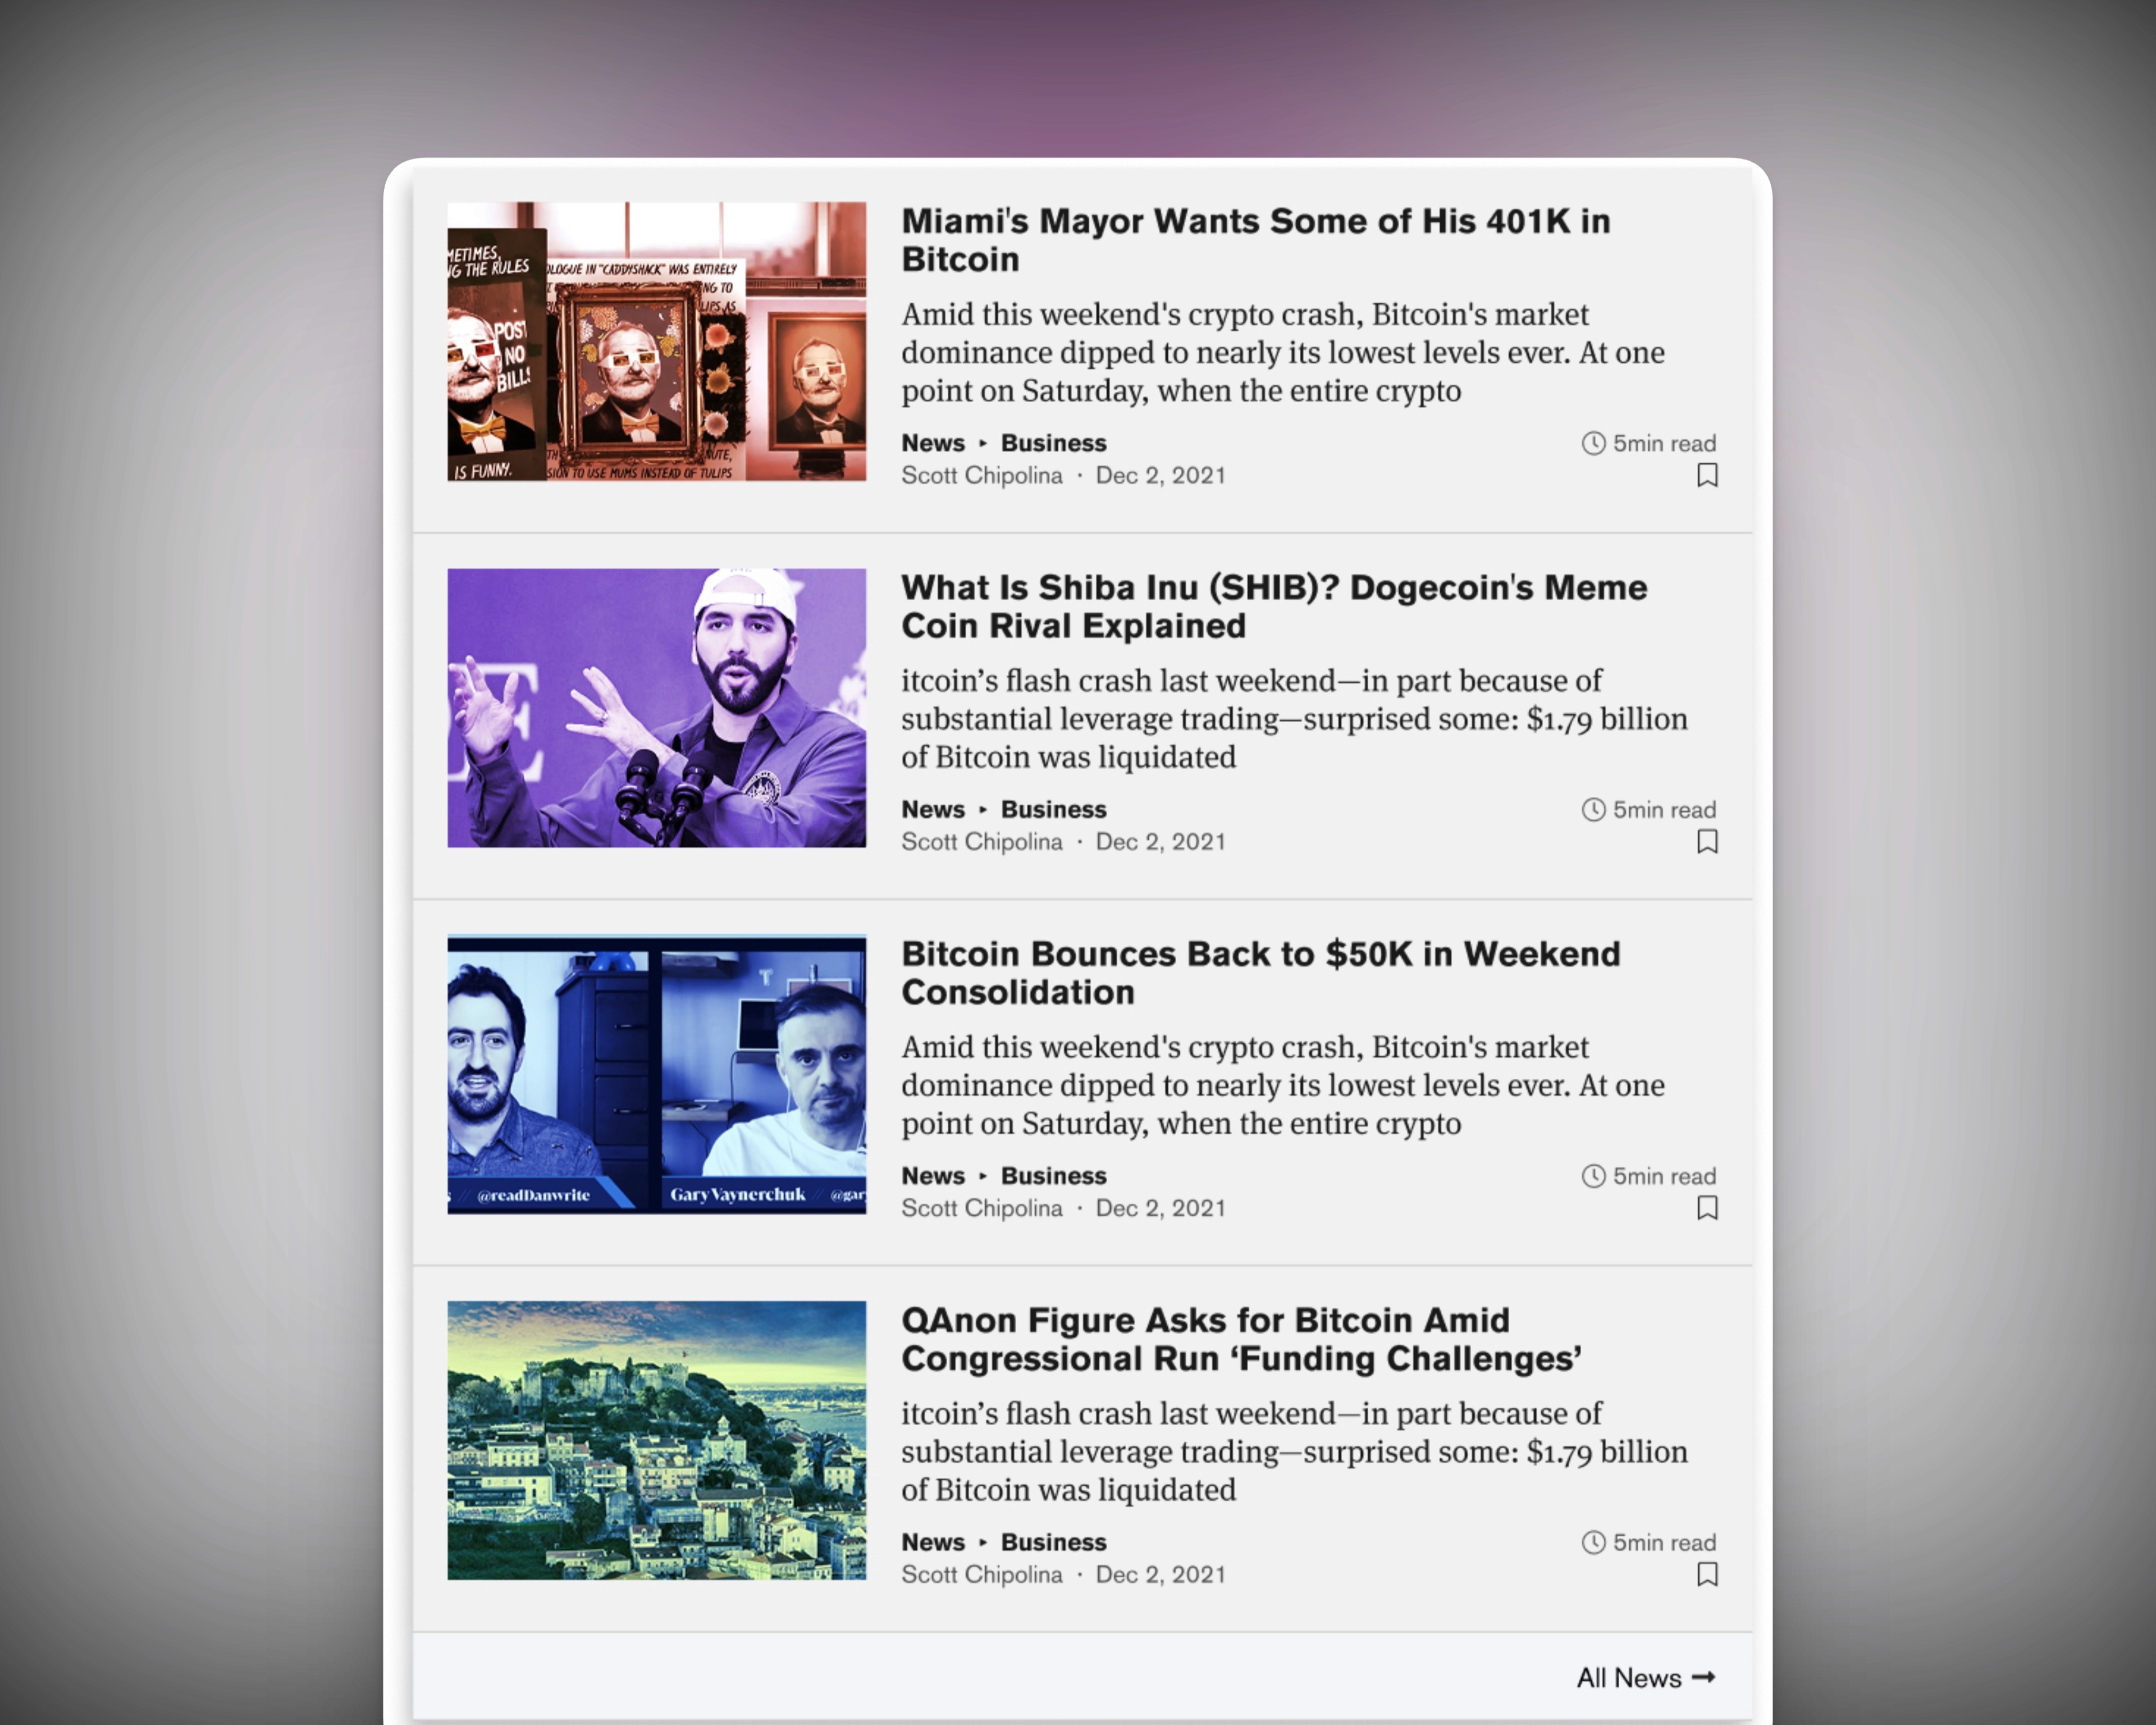Click the All News arrow icon
Viewport: 2156px width, 1725px height.
[x=1703, y=1677]
